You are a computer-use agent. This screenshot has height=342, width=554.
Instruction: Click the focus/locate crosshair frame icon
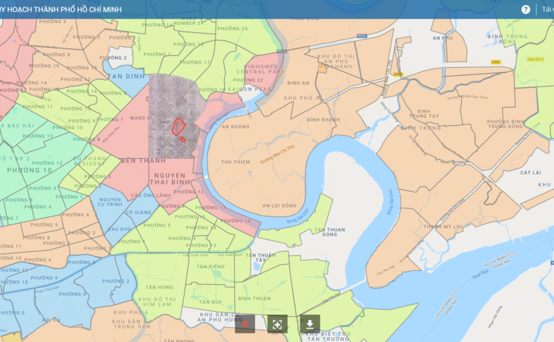click(x=277, y=324)
